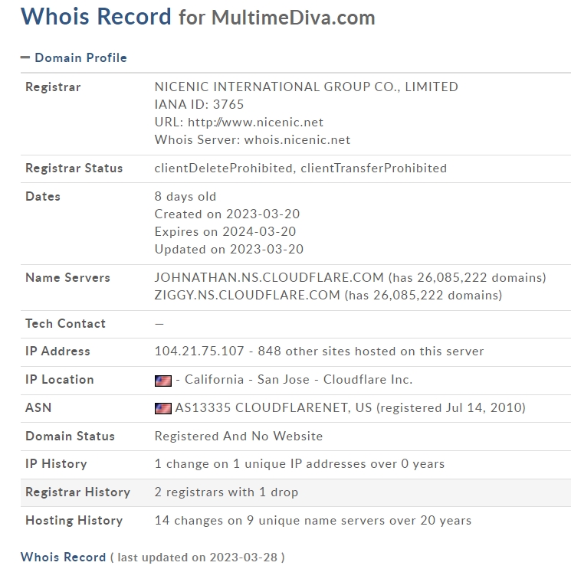
Task: Click '2 registrars with 1 drop' text
Action: 226,492
